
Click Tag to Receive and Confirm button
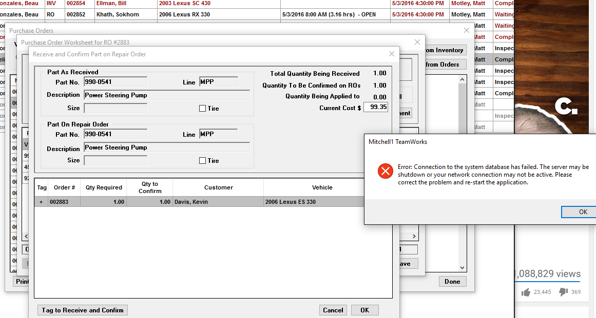(x=83, y=310)
